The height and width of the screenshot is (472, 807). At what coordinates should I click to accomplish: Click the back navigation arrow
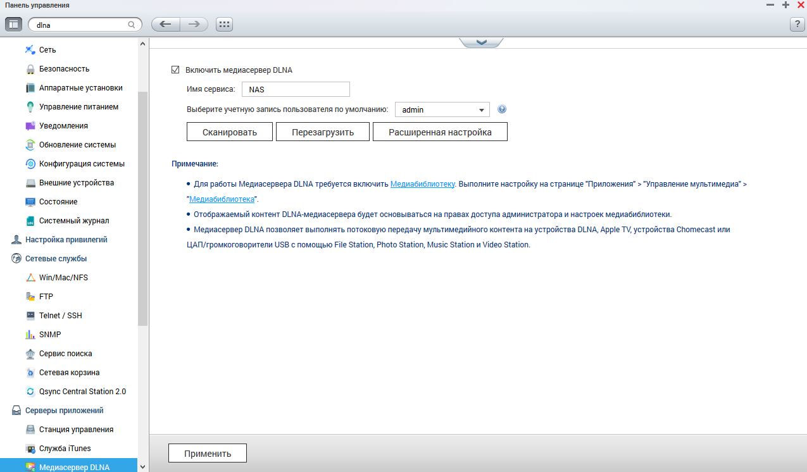(x=165, y=25)
